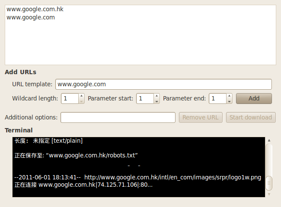Click the Add button
281x207 pixels.
click(254, 98)
